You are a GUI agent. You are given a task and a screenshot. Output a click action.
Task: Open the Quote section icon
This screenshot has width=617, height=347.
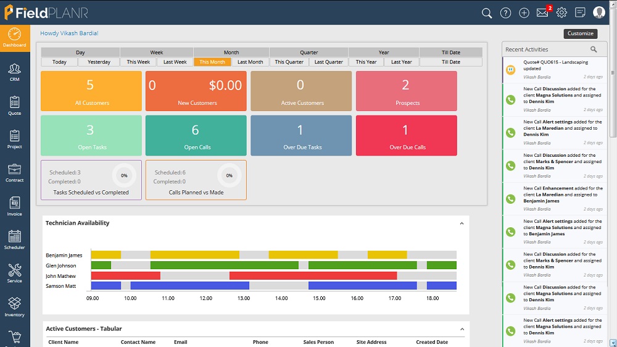[x=14, y=105]
